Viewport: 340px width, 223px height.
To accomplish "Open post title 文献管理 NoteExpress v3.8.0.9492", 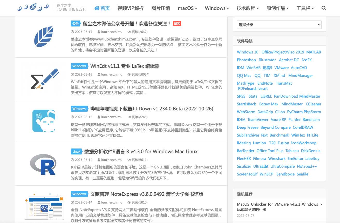I will [x=147, y=194].
